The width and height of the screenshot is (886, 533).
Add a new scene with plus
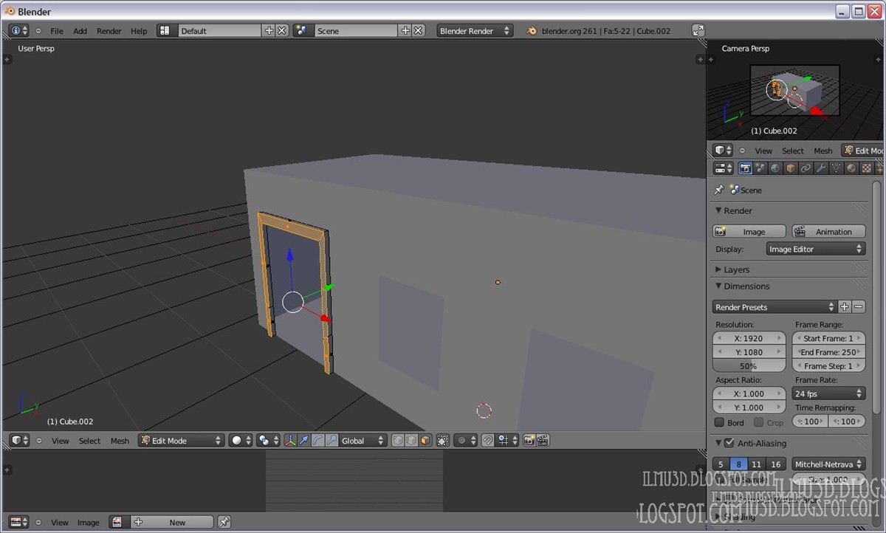pos(405,31)
